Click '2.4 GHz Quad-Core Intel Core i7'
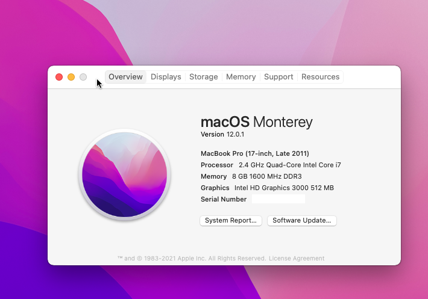The image size is (428, 299). point(289,165)
